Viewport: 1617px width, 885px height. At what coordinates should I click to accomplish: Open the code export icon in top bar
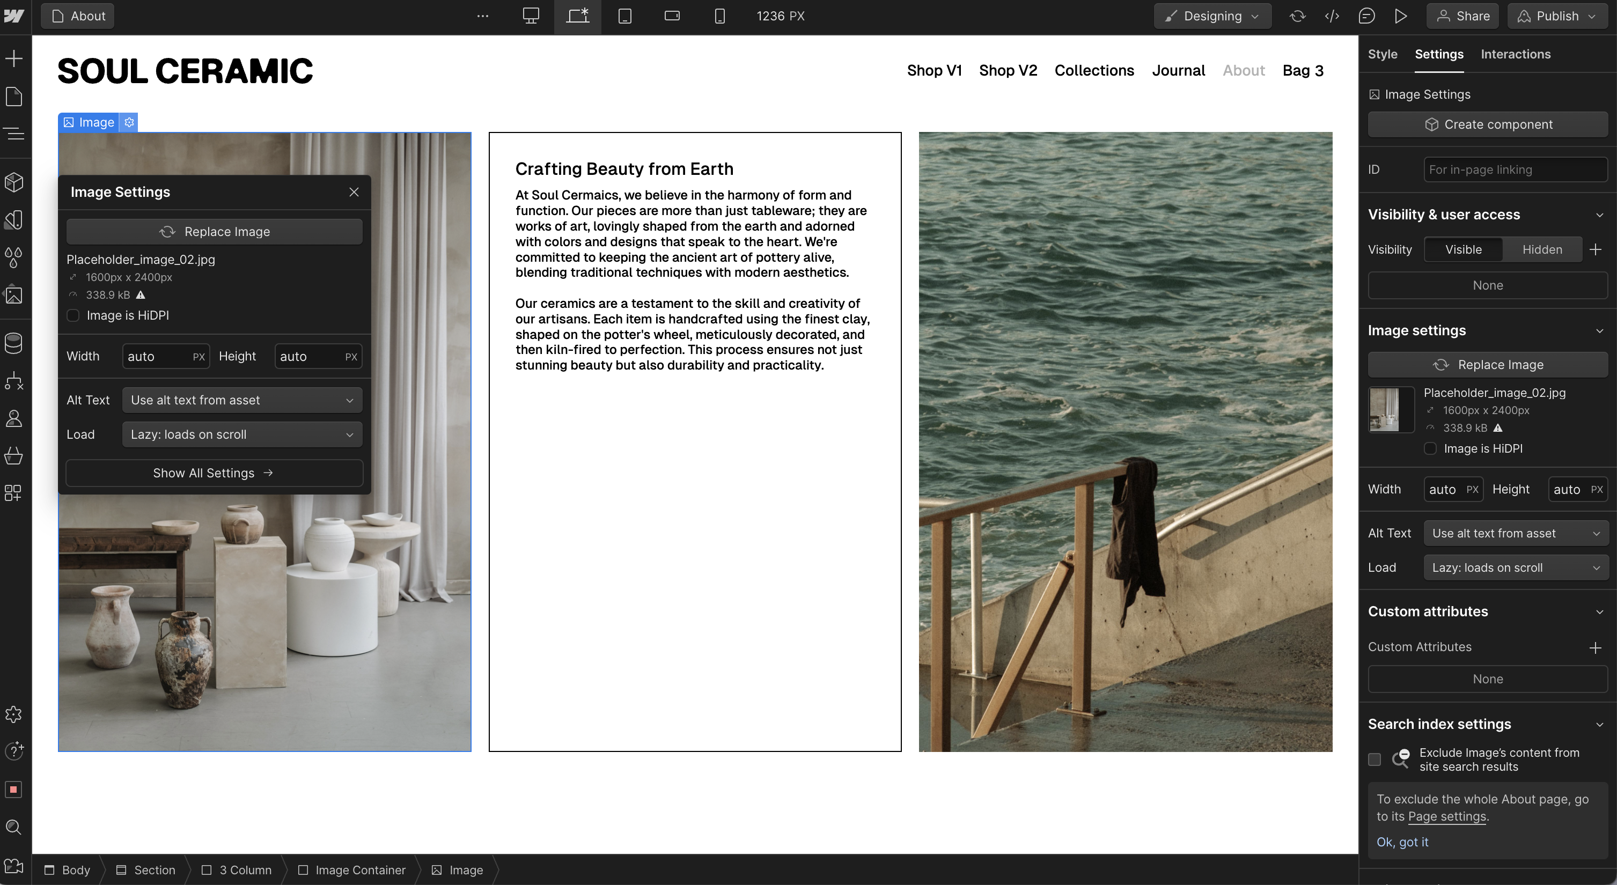pos(1332,16)
